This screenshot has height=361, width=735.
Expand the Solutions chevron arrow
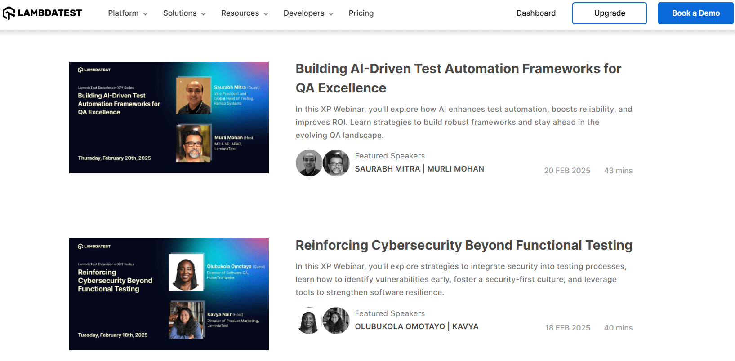point(203,14)
